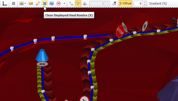Toggle the Z-Offset button
Screen dimensions: 178x101
pos(126,3)
